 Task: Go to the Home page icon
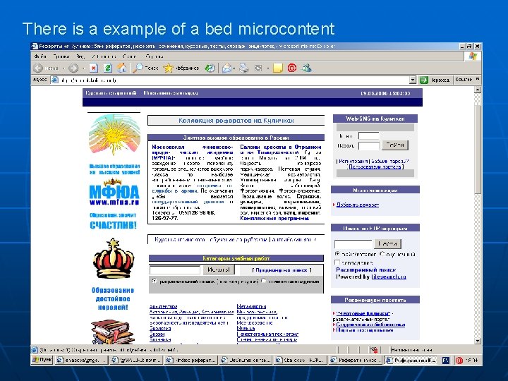(121, 68)
